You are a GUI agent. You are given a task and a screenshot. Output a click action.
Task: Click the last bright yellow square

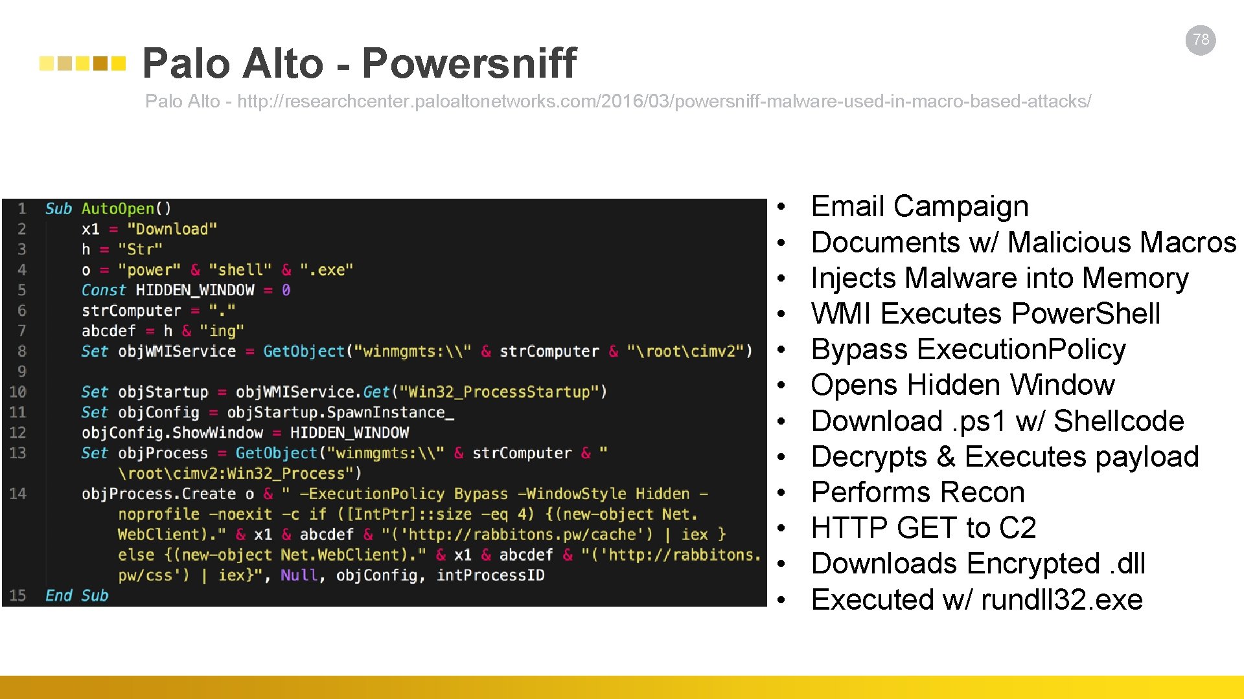click(x=118, y=63)
